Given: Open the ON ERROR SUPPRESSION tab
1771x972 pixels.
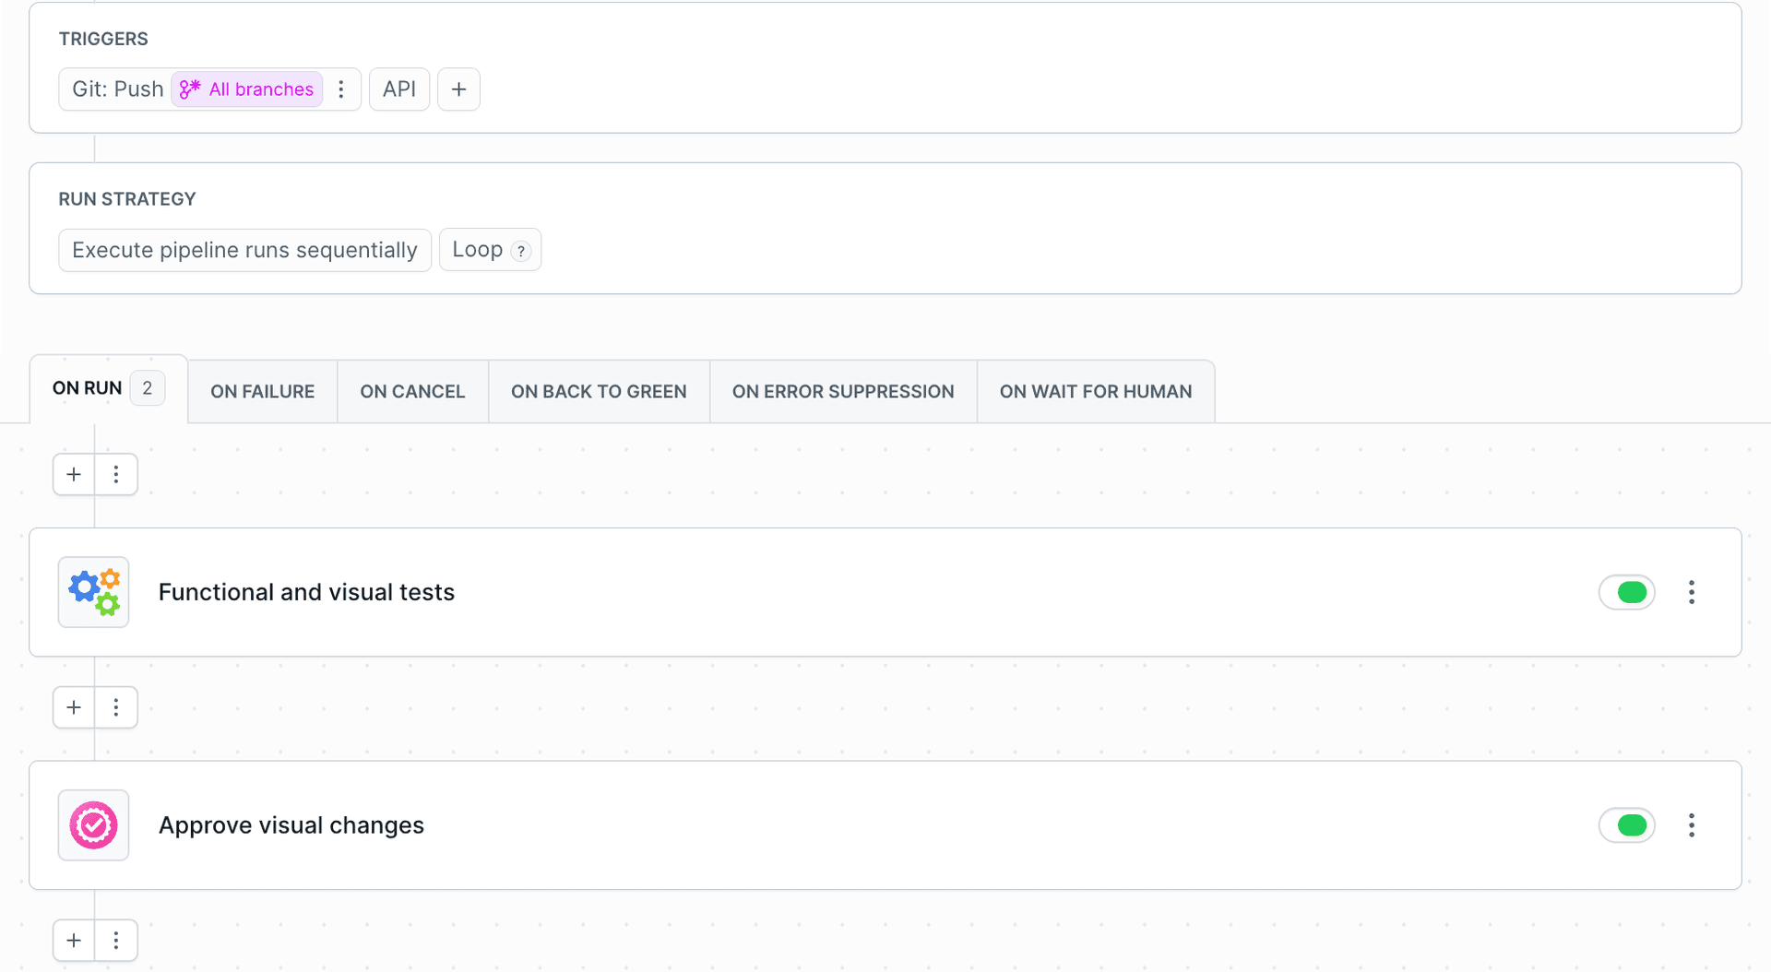Looking at the screenshot, I should 843,392.
